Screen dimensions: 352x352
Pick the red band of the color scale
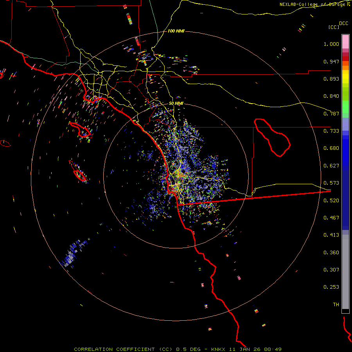click(x=345, y=58)
